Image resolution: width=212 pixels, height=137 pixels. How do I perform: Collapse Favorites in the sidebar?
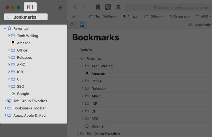[x=5, y=28]
